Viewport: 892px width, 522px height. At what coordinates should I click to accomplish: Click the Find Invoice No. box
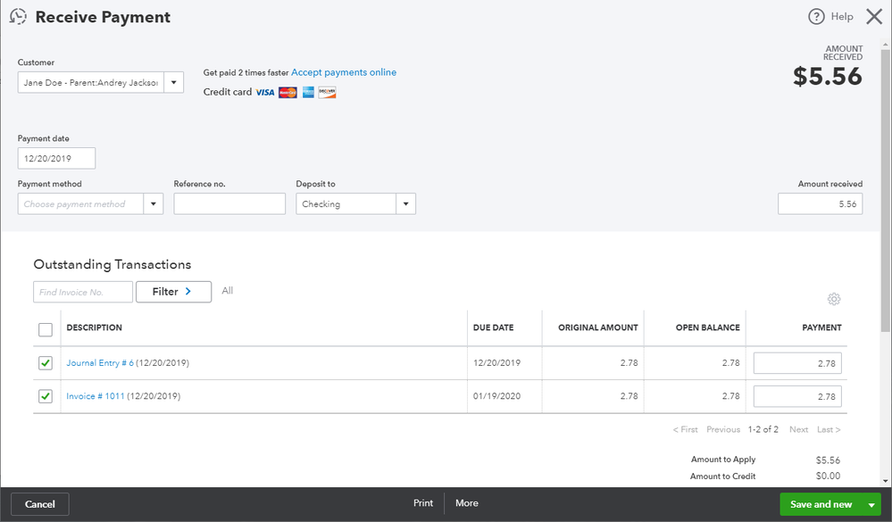[x=83, y=292]
